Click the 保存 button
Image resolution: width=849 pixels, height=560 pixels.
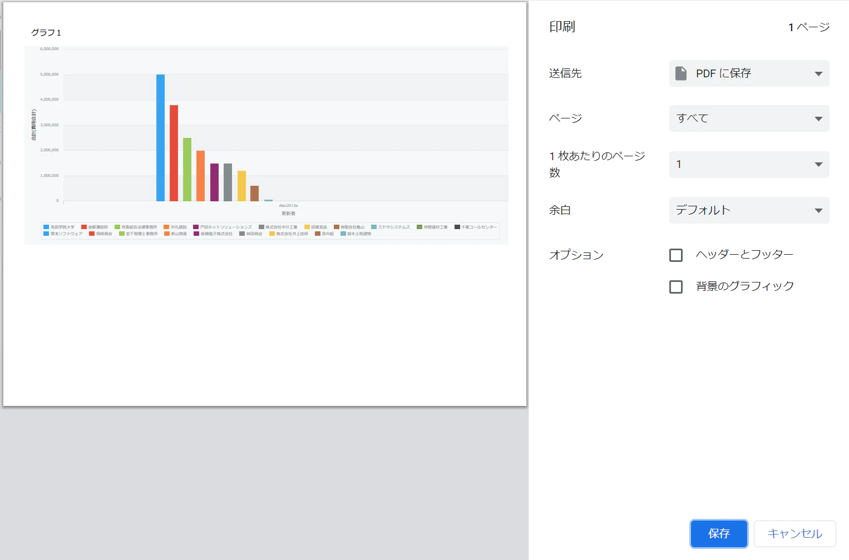click(719, 534)
